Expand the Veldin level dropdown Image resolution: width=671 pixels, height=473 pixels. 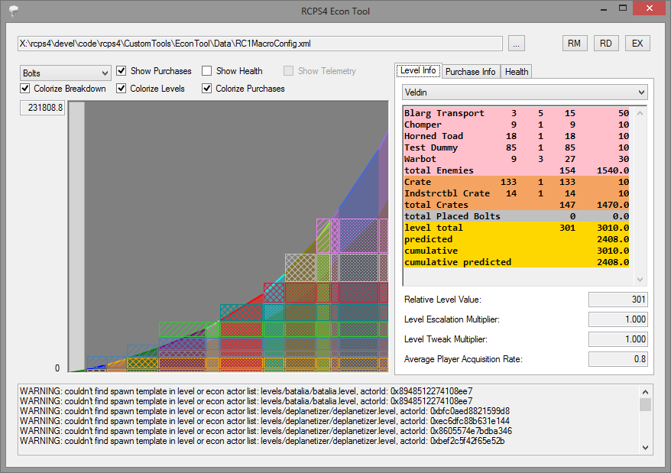click(x=524, y=92)
